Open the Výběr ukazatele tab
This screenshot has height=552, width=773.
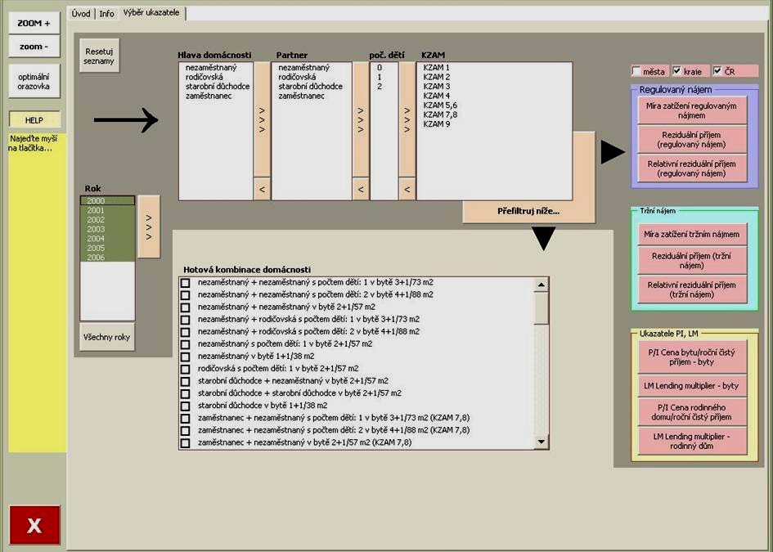[x=151, y=13]
